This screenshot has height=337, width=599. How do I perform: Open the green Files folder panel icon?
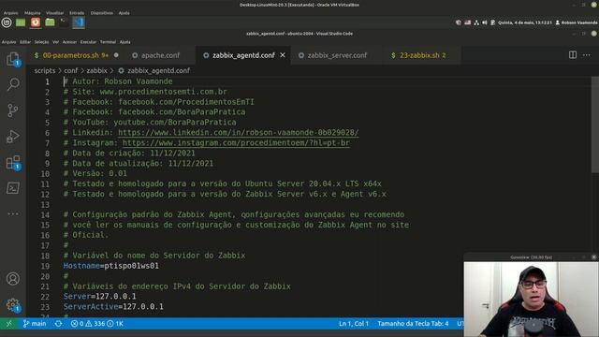click(x=50, y=22)
